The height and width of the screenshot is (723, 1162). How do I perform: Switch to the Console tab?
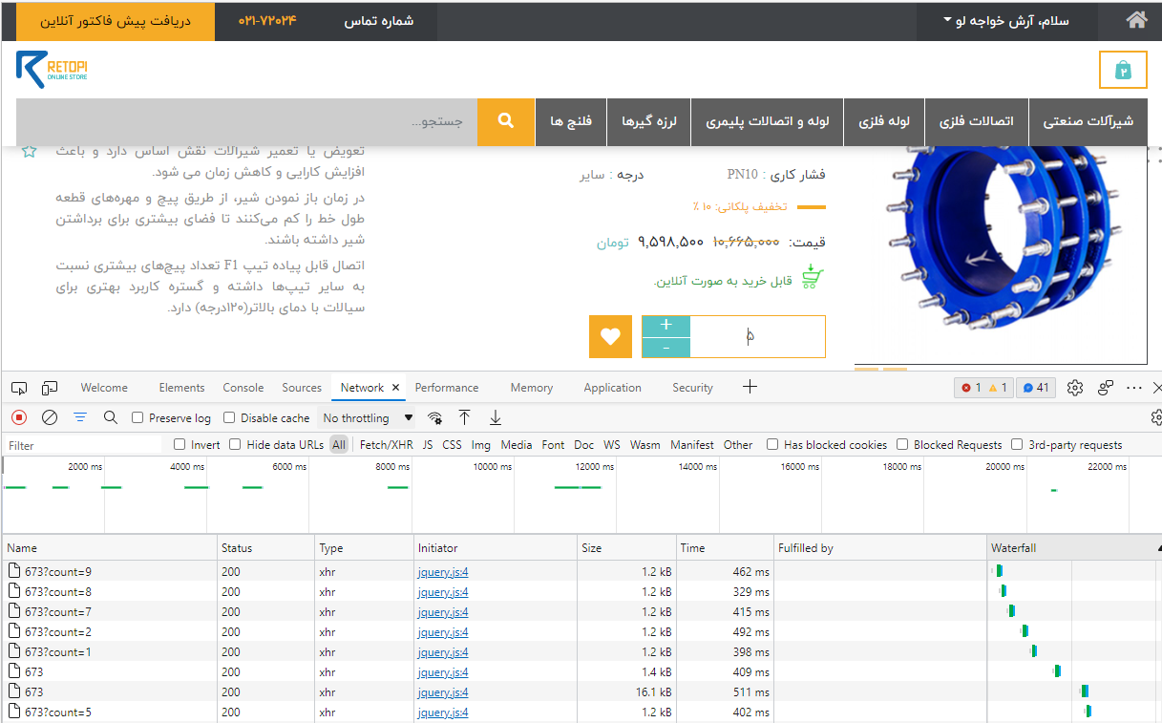(243, 387)
